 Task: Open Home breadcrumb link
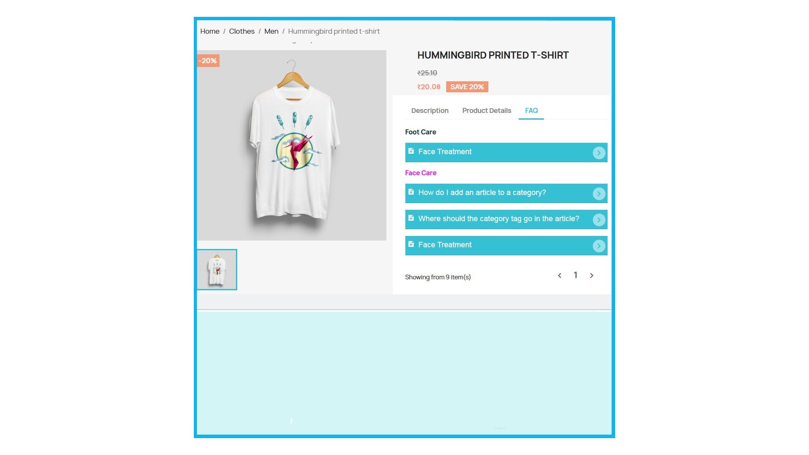(210, 31)
